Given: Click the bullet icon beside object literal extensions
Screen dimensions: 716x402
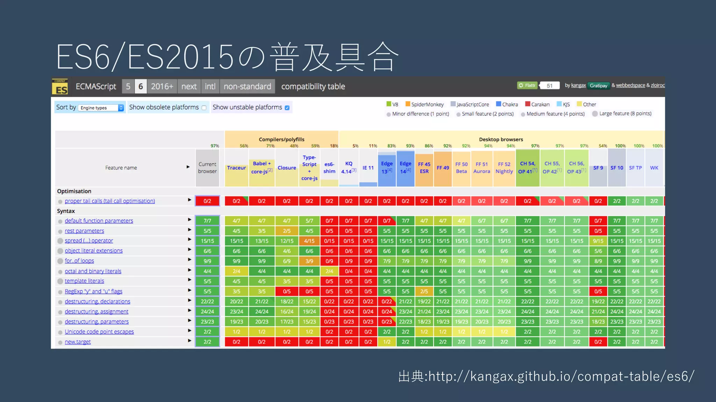Looking at the screenshot, I should 60,251.
